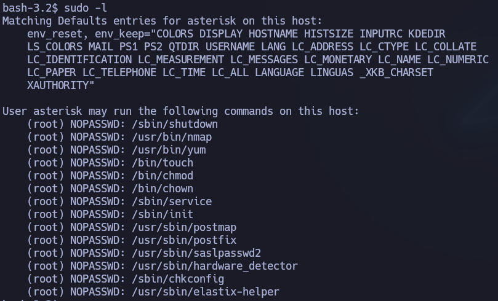This screenshot has width=498, height=301.
Task: Click the /usr/sbin/postfix path entry
Action: 184,240
